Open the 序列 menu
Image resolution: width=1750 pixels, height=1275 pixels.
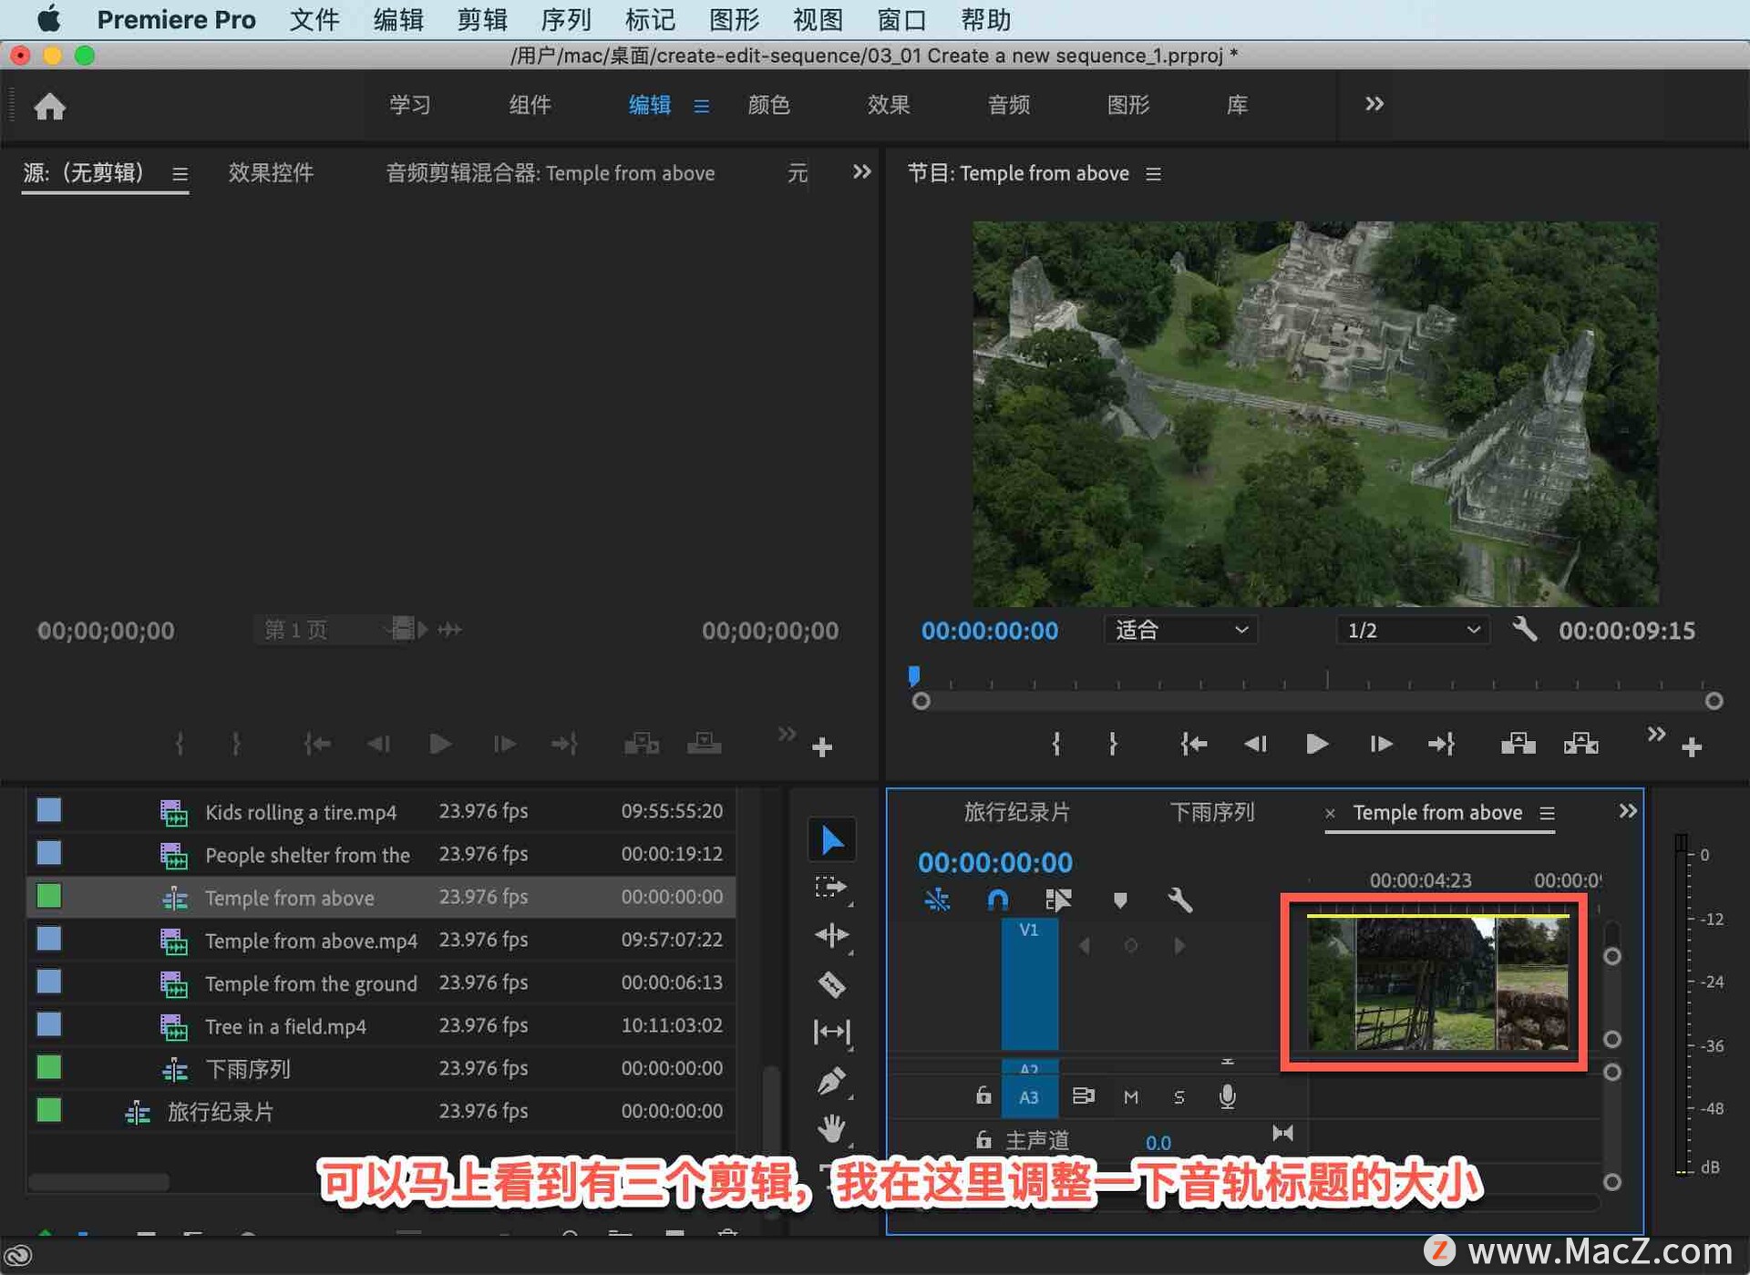pos(565,19)
